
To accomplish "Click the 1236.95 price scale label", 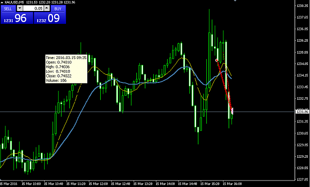I will pyautogui.click(x=302, y=29).
